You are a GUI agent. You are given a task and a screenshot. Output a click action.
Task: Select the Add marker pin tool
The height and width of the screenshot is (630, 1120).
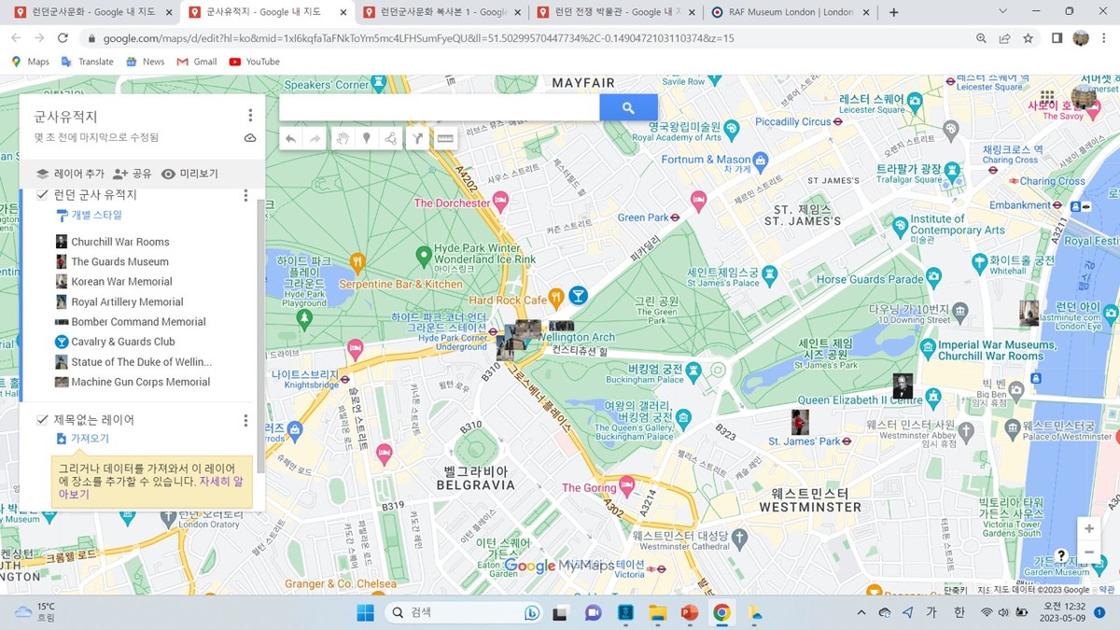[x=367, y=139]
